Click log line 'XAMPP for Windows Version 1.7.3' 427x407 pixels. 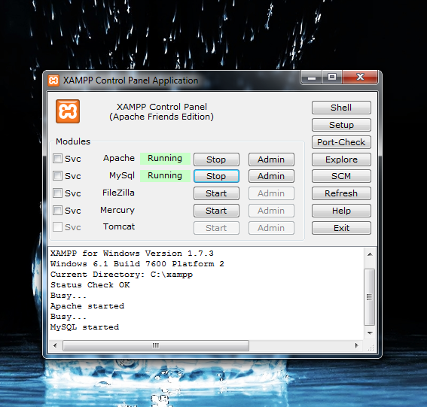(x=132, y=254)
